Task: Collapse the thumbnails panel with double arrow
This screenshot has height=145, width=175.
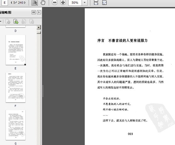Action: (x=34, y=12)
